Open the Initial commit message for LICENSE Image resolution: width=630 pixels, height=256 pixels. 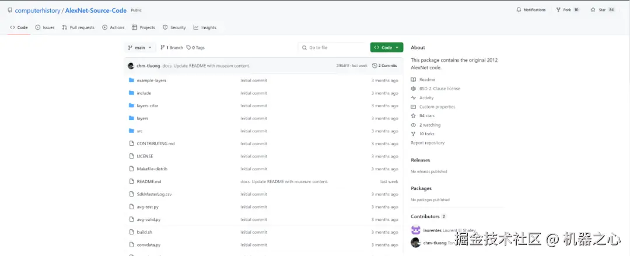pos(254,156)
